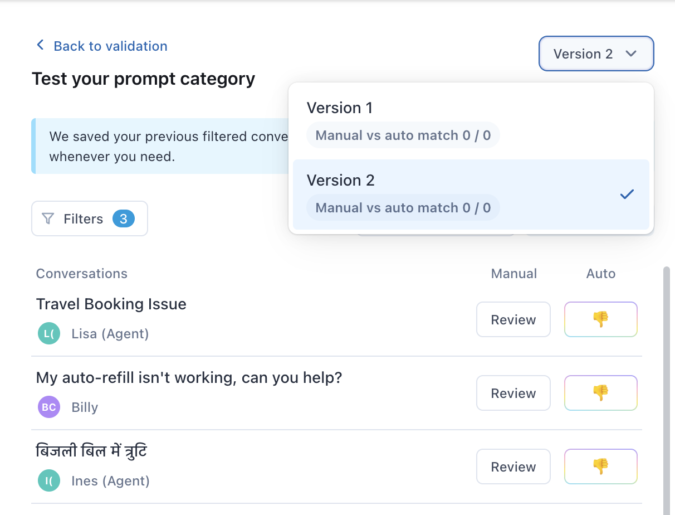
Task: Review the Travel Booking Issue conversation
Action: click(513, 319)
